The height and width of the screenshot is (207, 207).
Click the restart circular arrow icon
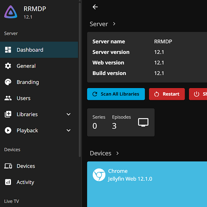pos(157,94)
